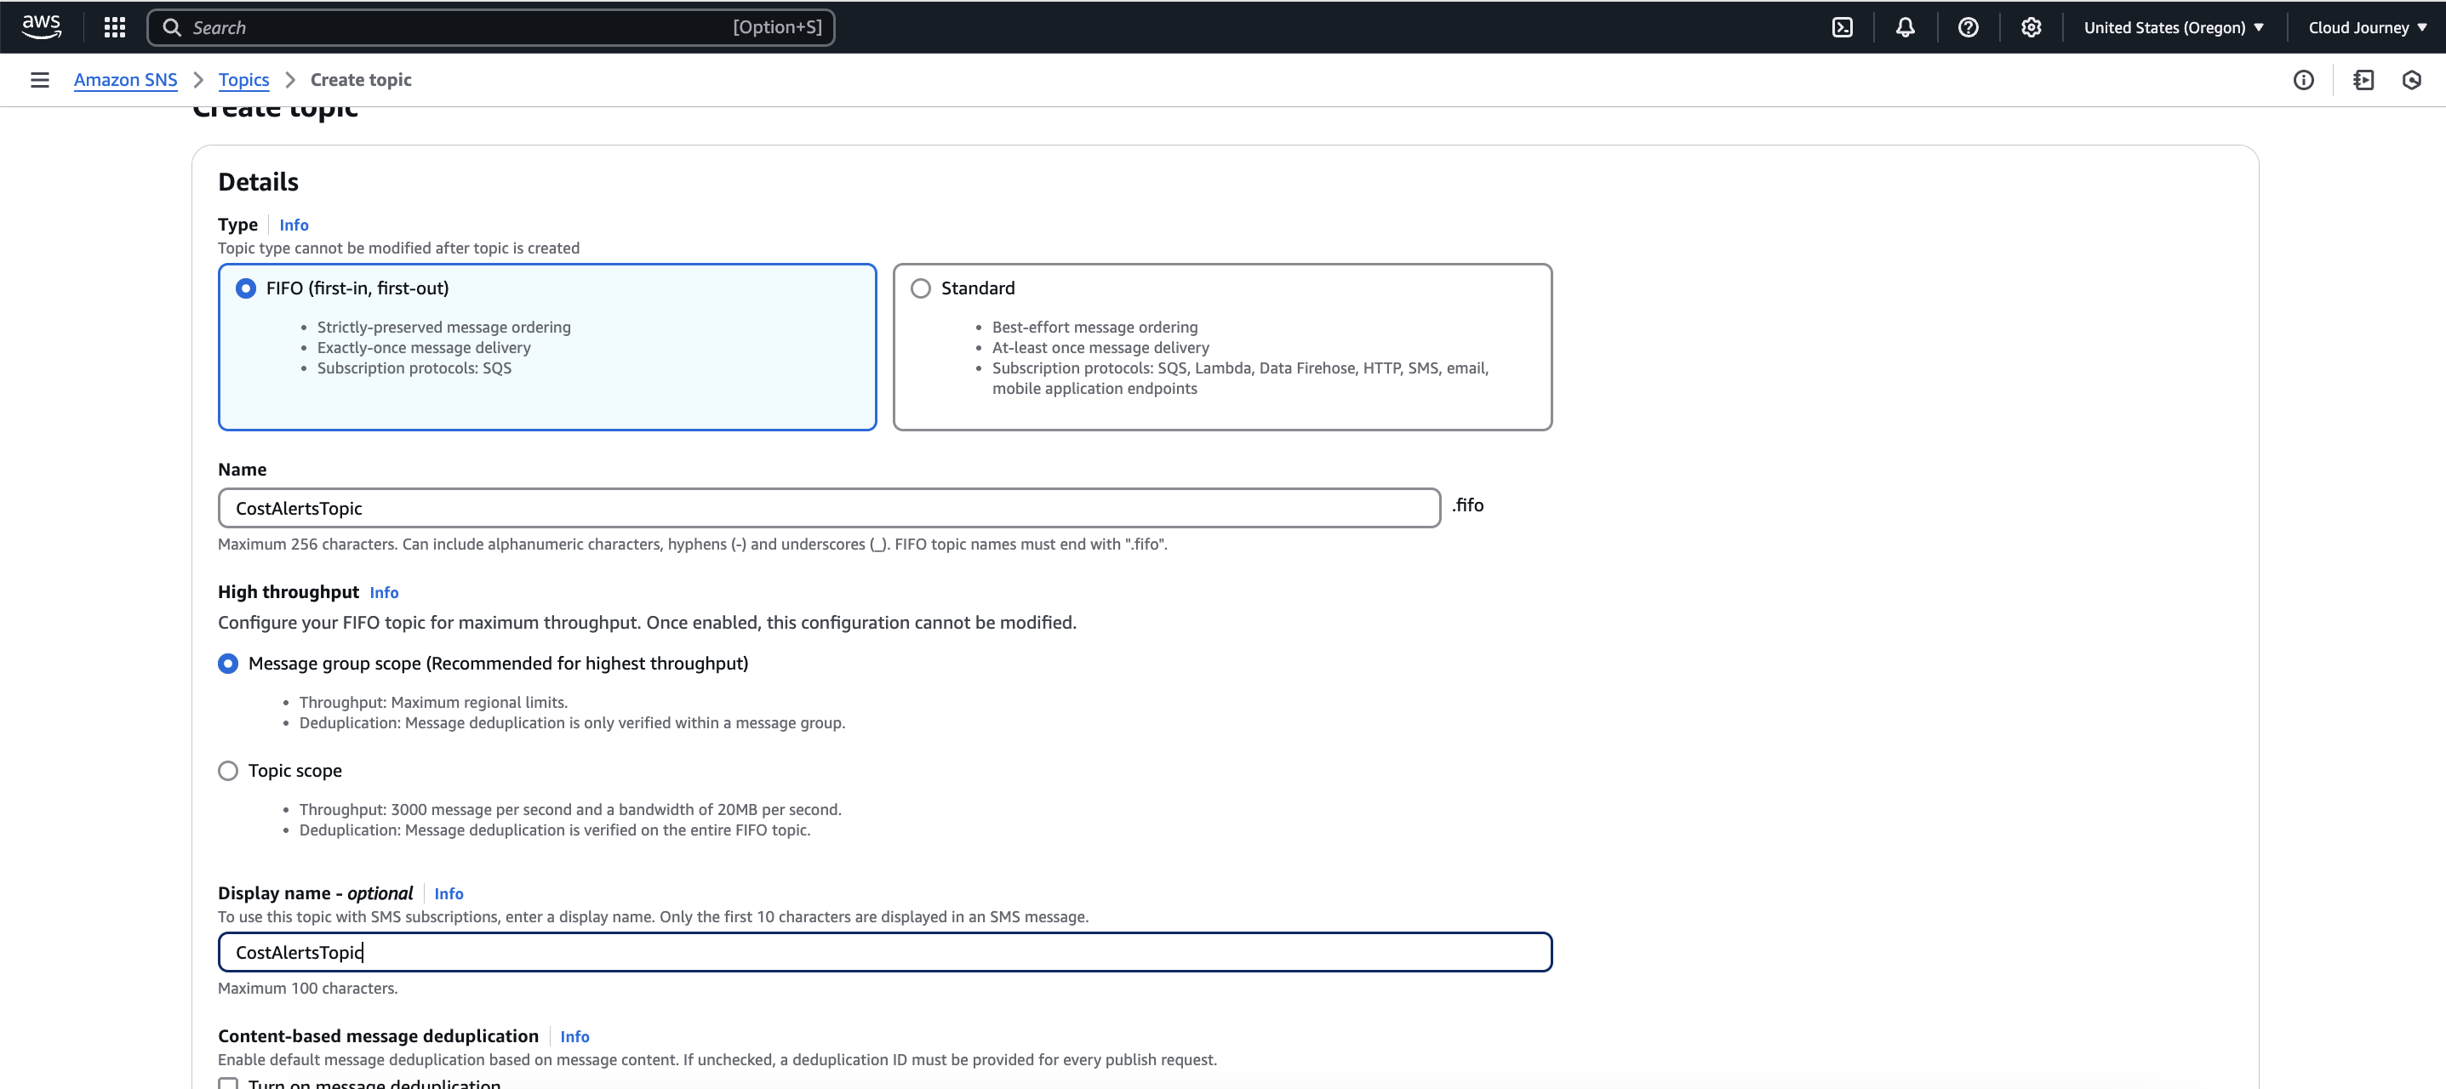Click the '.fifo' suffix text
Image resolution: width=2446 pixels, height=1089 pixels.
[x=1468, y=505]
